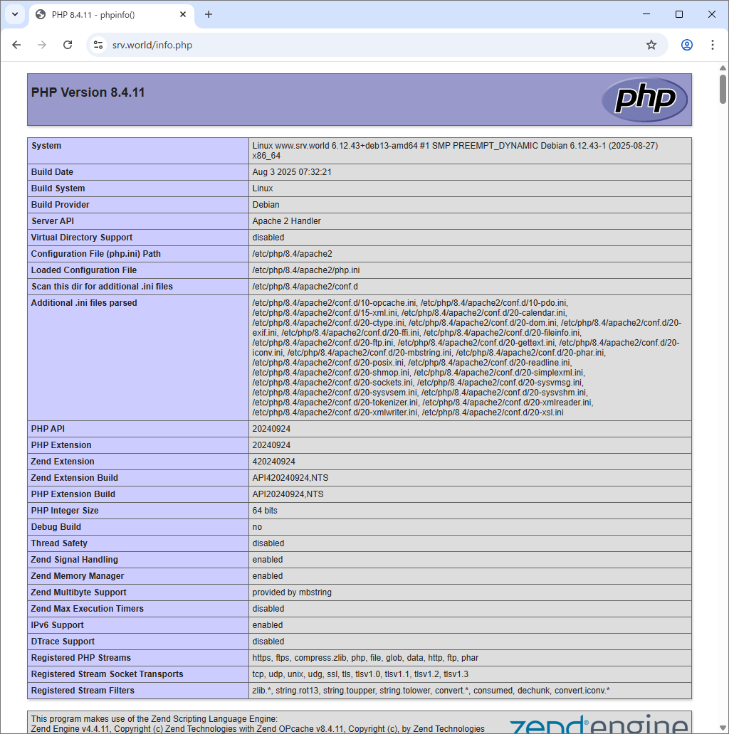Maximize the Chrome window
Screen dimensions: 729x734
coord(679,14)
